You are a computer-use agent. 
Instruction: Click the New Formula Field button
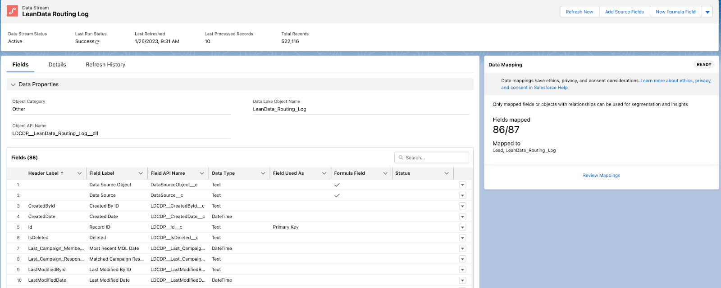click(x=675, y=12)
